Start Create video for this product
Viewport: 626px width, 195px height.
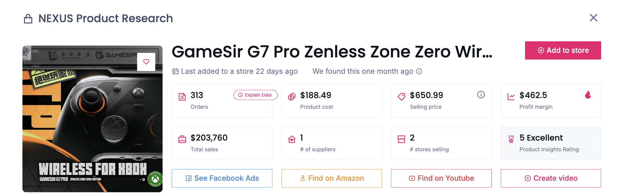click(551, 178)
